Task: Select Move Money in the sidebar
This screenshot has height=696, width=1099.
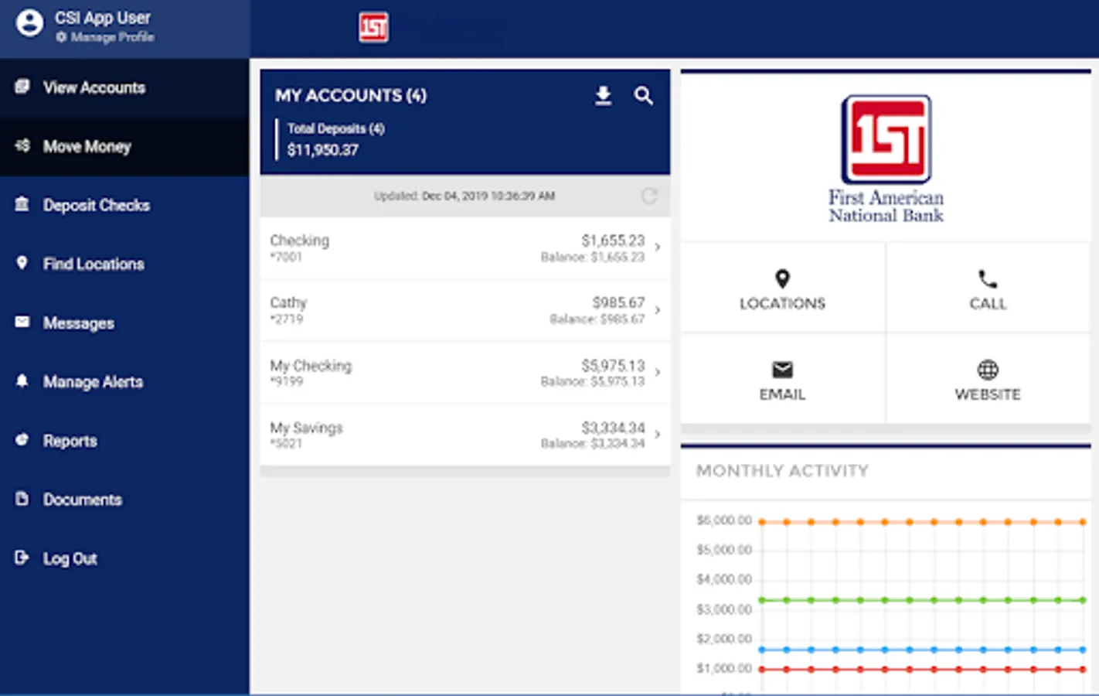Action: [87, 147]
